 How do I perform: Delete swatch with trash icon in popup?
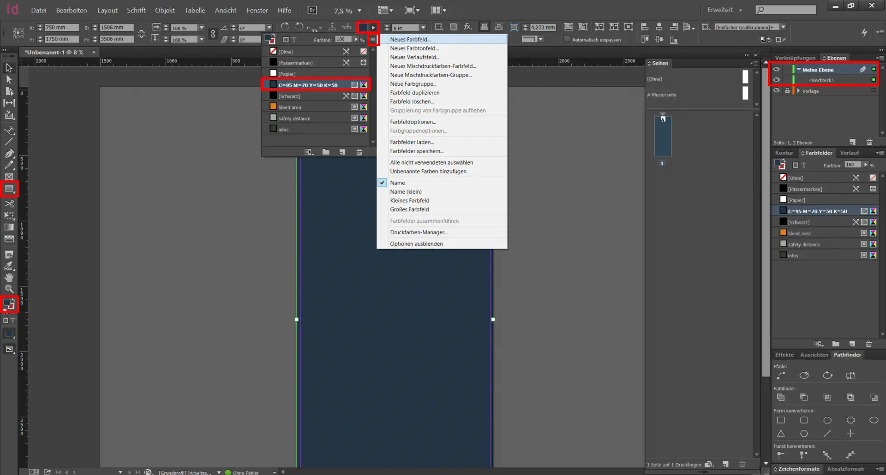tap(359, 152)
